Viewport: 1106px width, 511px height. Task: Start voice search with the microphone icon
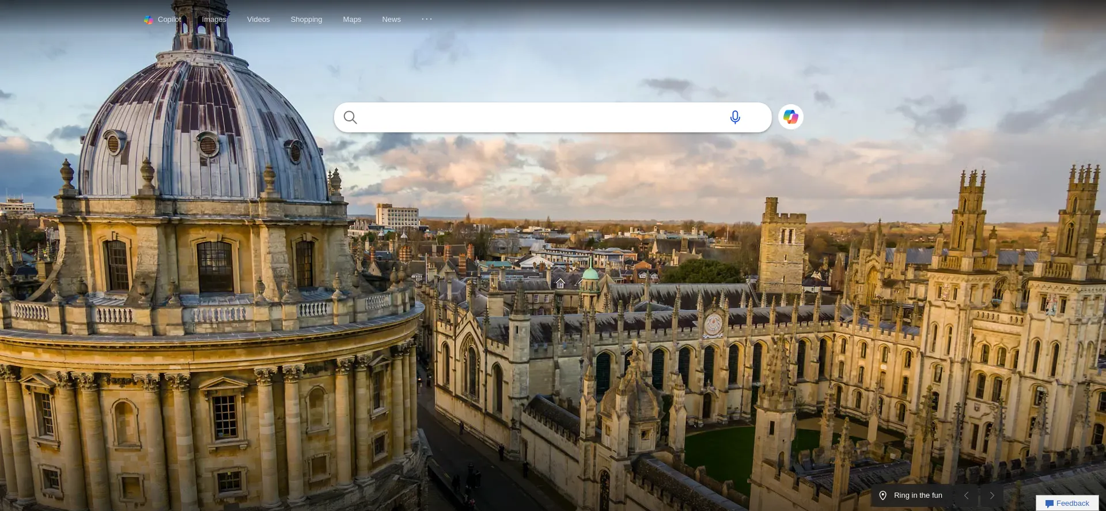click(x=735, y=117)
